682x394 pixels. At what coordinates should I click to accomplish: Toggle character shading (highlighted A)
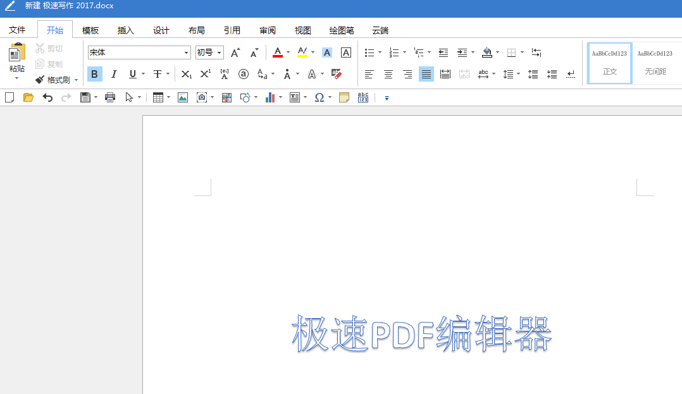pyautogui.click(x=327, y=52)
